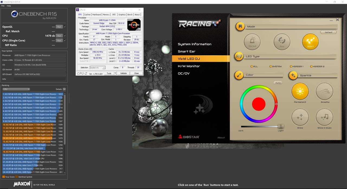
Task: Toggle the OpenGL test checkbox
Action: point(65,27)
